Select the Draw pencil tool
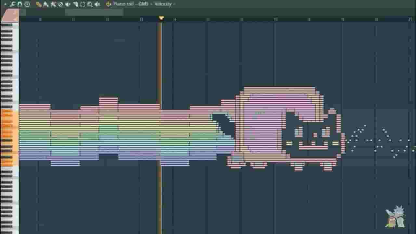The image size is (416, 234). click(39, 4)
